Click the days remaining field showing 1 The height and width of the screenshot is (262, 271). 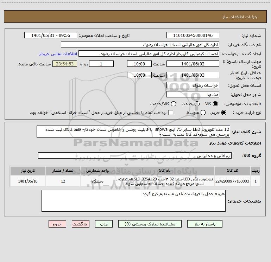click(x=101, y=64)
